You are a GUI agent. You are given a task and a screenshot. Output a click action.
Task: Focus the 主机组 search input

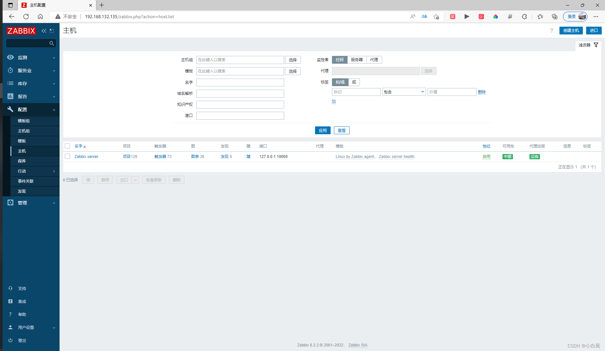click(240, 60)
